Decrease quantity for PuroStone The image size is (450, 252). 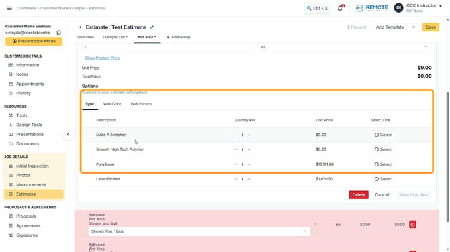[236, 164]
